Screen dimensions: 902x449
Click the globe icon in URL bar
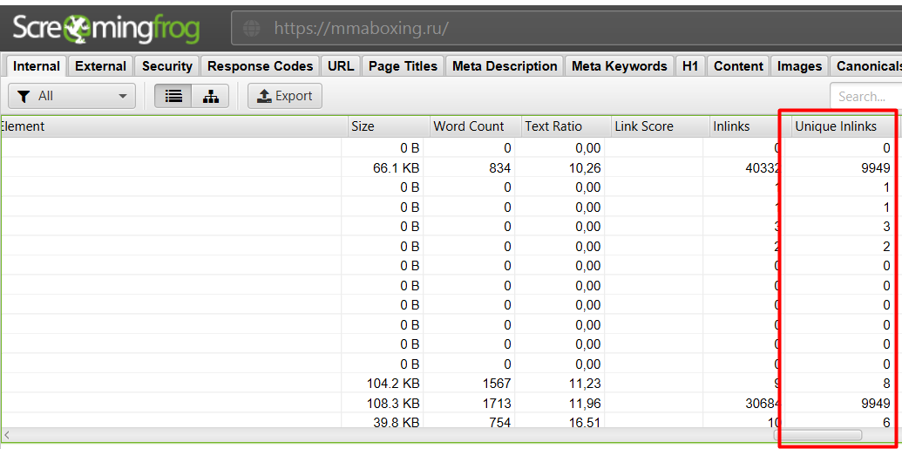tap(252, 29)
